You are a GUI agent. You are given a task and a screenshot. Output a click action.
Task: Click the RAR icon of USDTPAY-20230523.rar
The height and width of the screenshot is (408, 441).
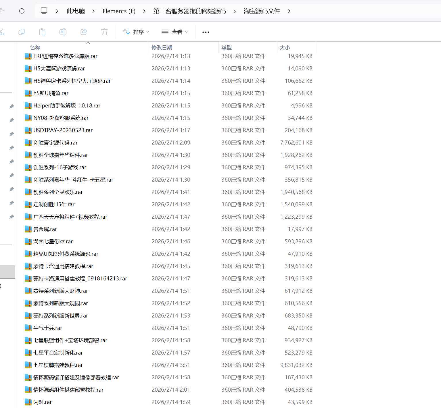pyautogui.click(x=28, y=130)
